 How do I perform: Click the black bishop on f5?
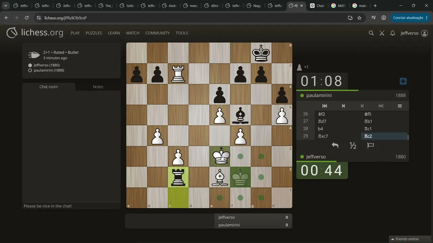[241, 115]
